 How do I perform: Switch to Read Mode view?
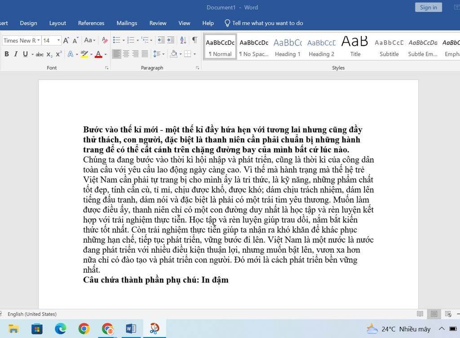point(420,314)
